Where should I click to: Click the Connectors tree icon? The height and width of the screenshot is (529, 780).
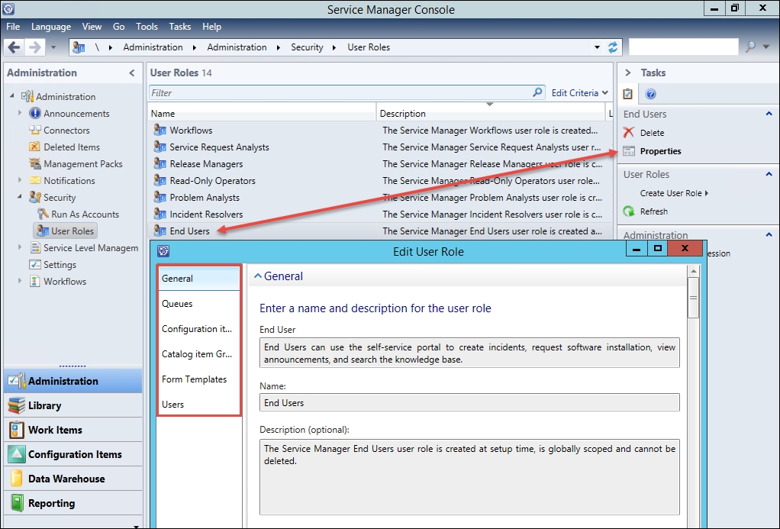[35, 131]
